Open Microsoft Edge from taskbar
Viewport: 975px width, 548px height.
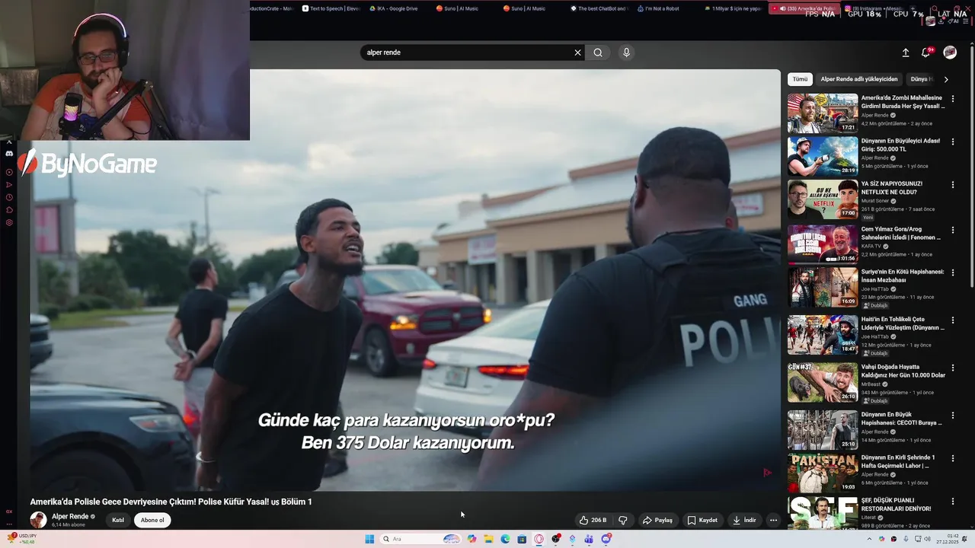(505, 539)
